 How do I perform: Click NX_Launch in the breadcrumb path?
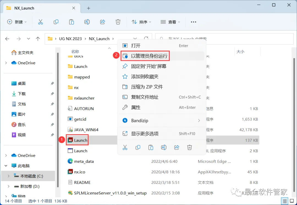[x=99, y=39]
